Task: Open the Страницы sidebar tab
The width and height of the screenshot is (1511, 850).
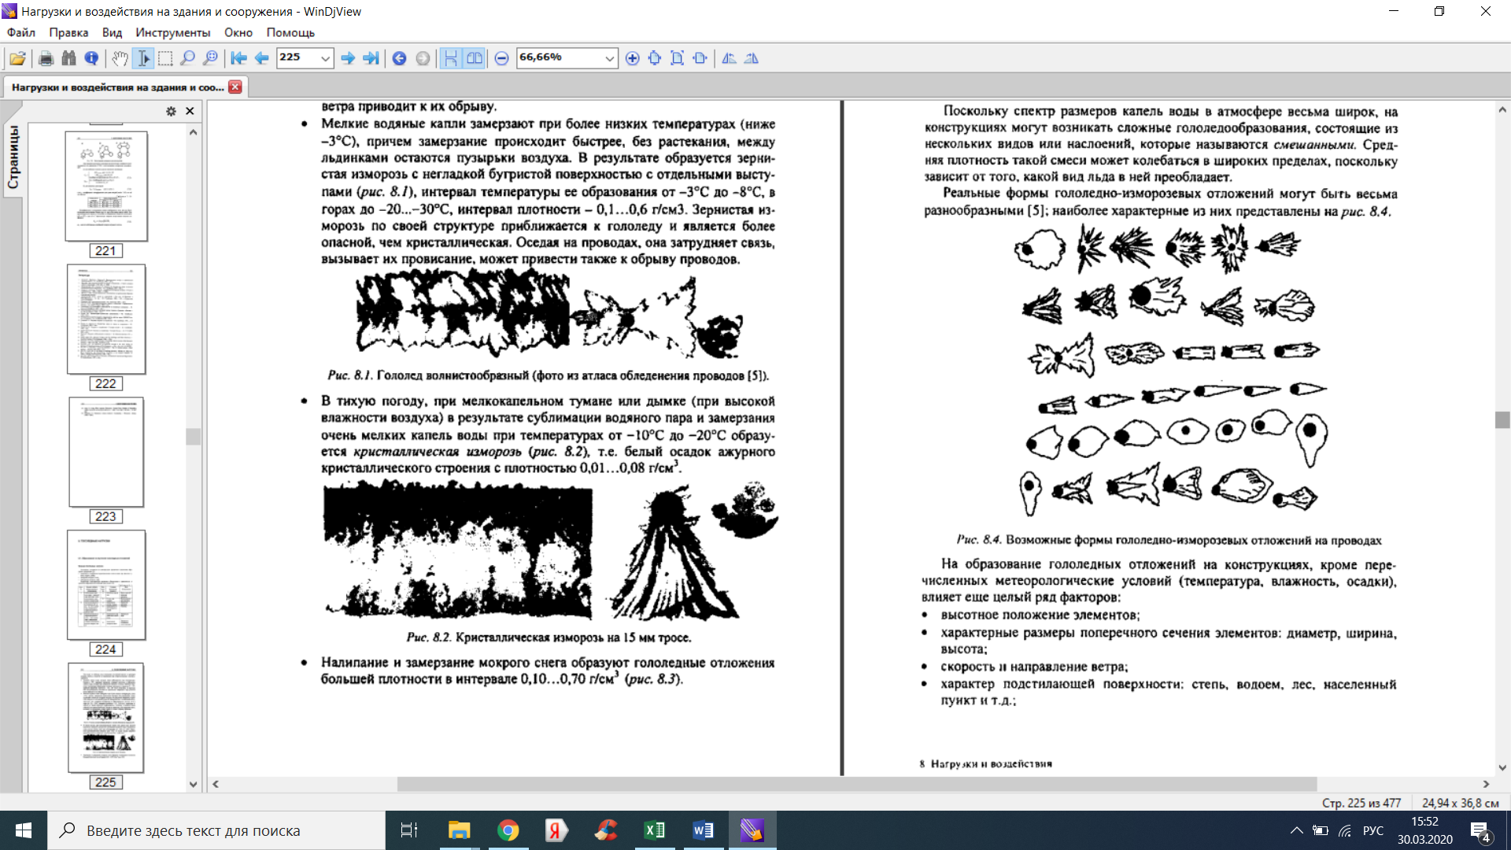Action: pos(13,157)
